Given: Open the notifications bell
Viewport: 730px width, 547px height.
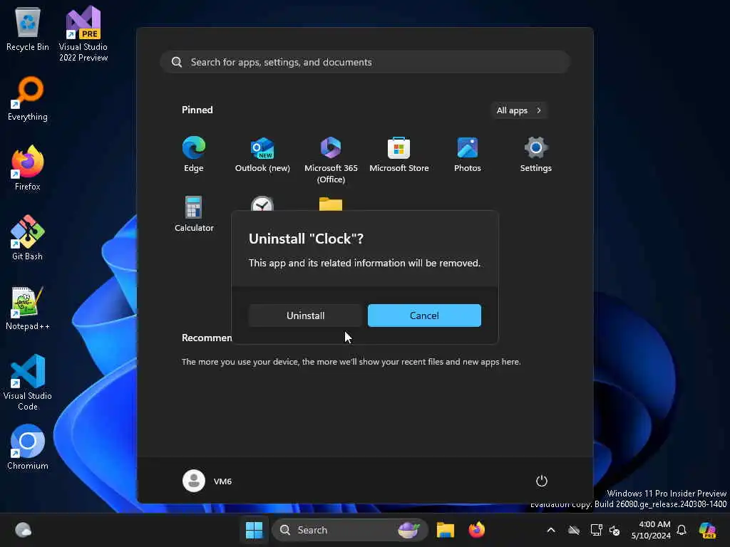Looking at the screenshot, I should pos(682,530).
